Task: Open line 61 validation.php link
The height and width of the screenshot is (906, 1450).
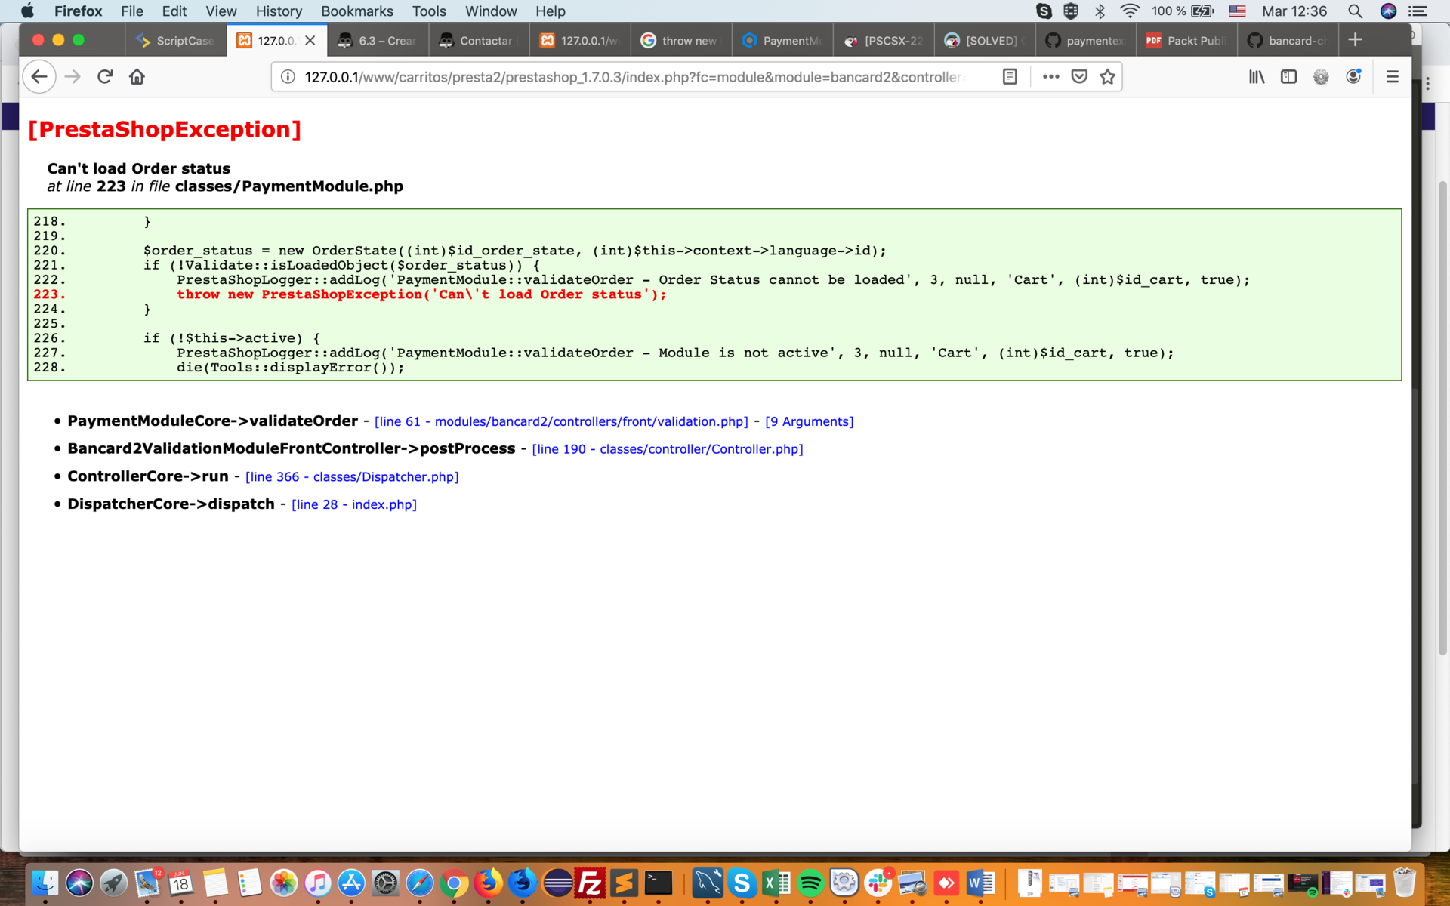Action: [x=561, y=421]
